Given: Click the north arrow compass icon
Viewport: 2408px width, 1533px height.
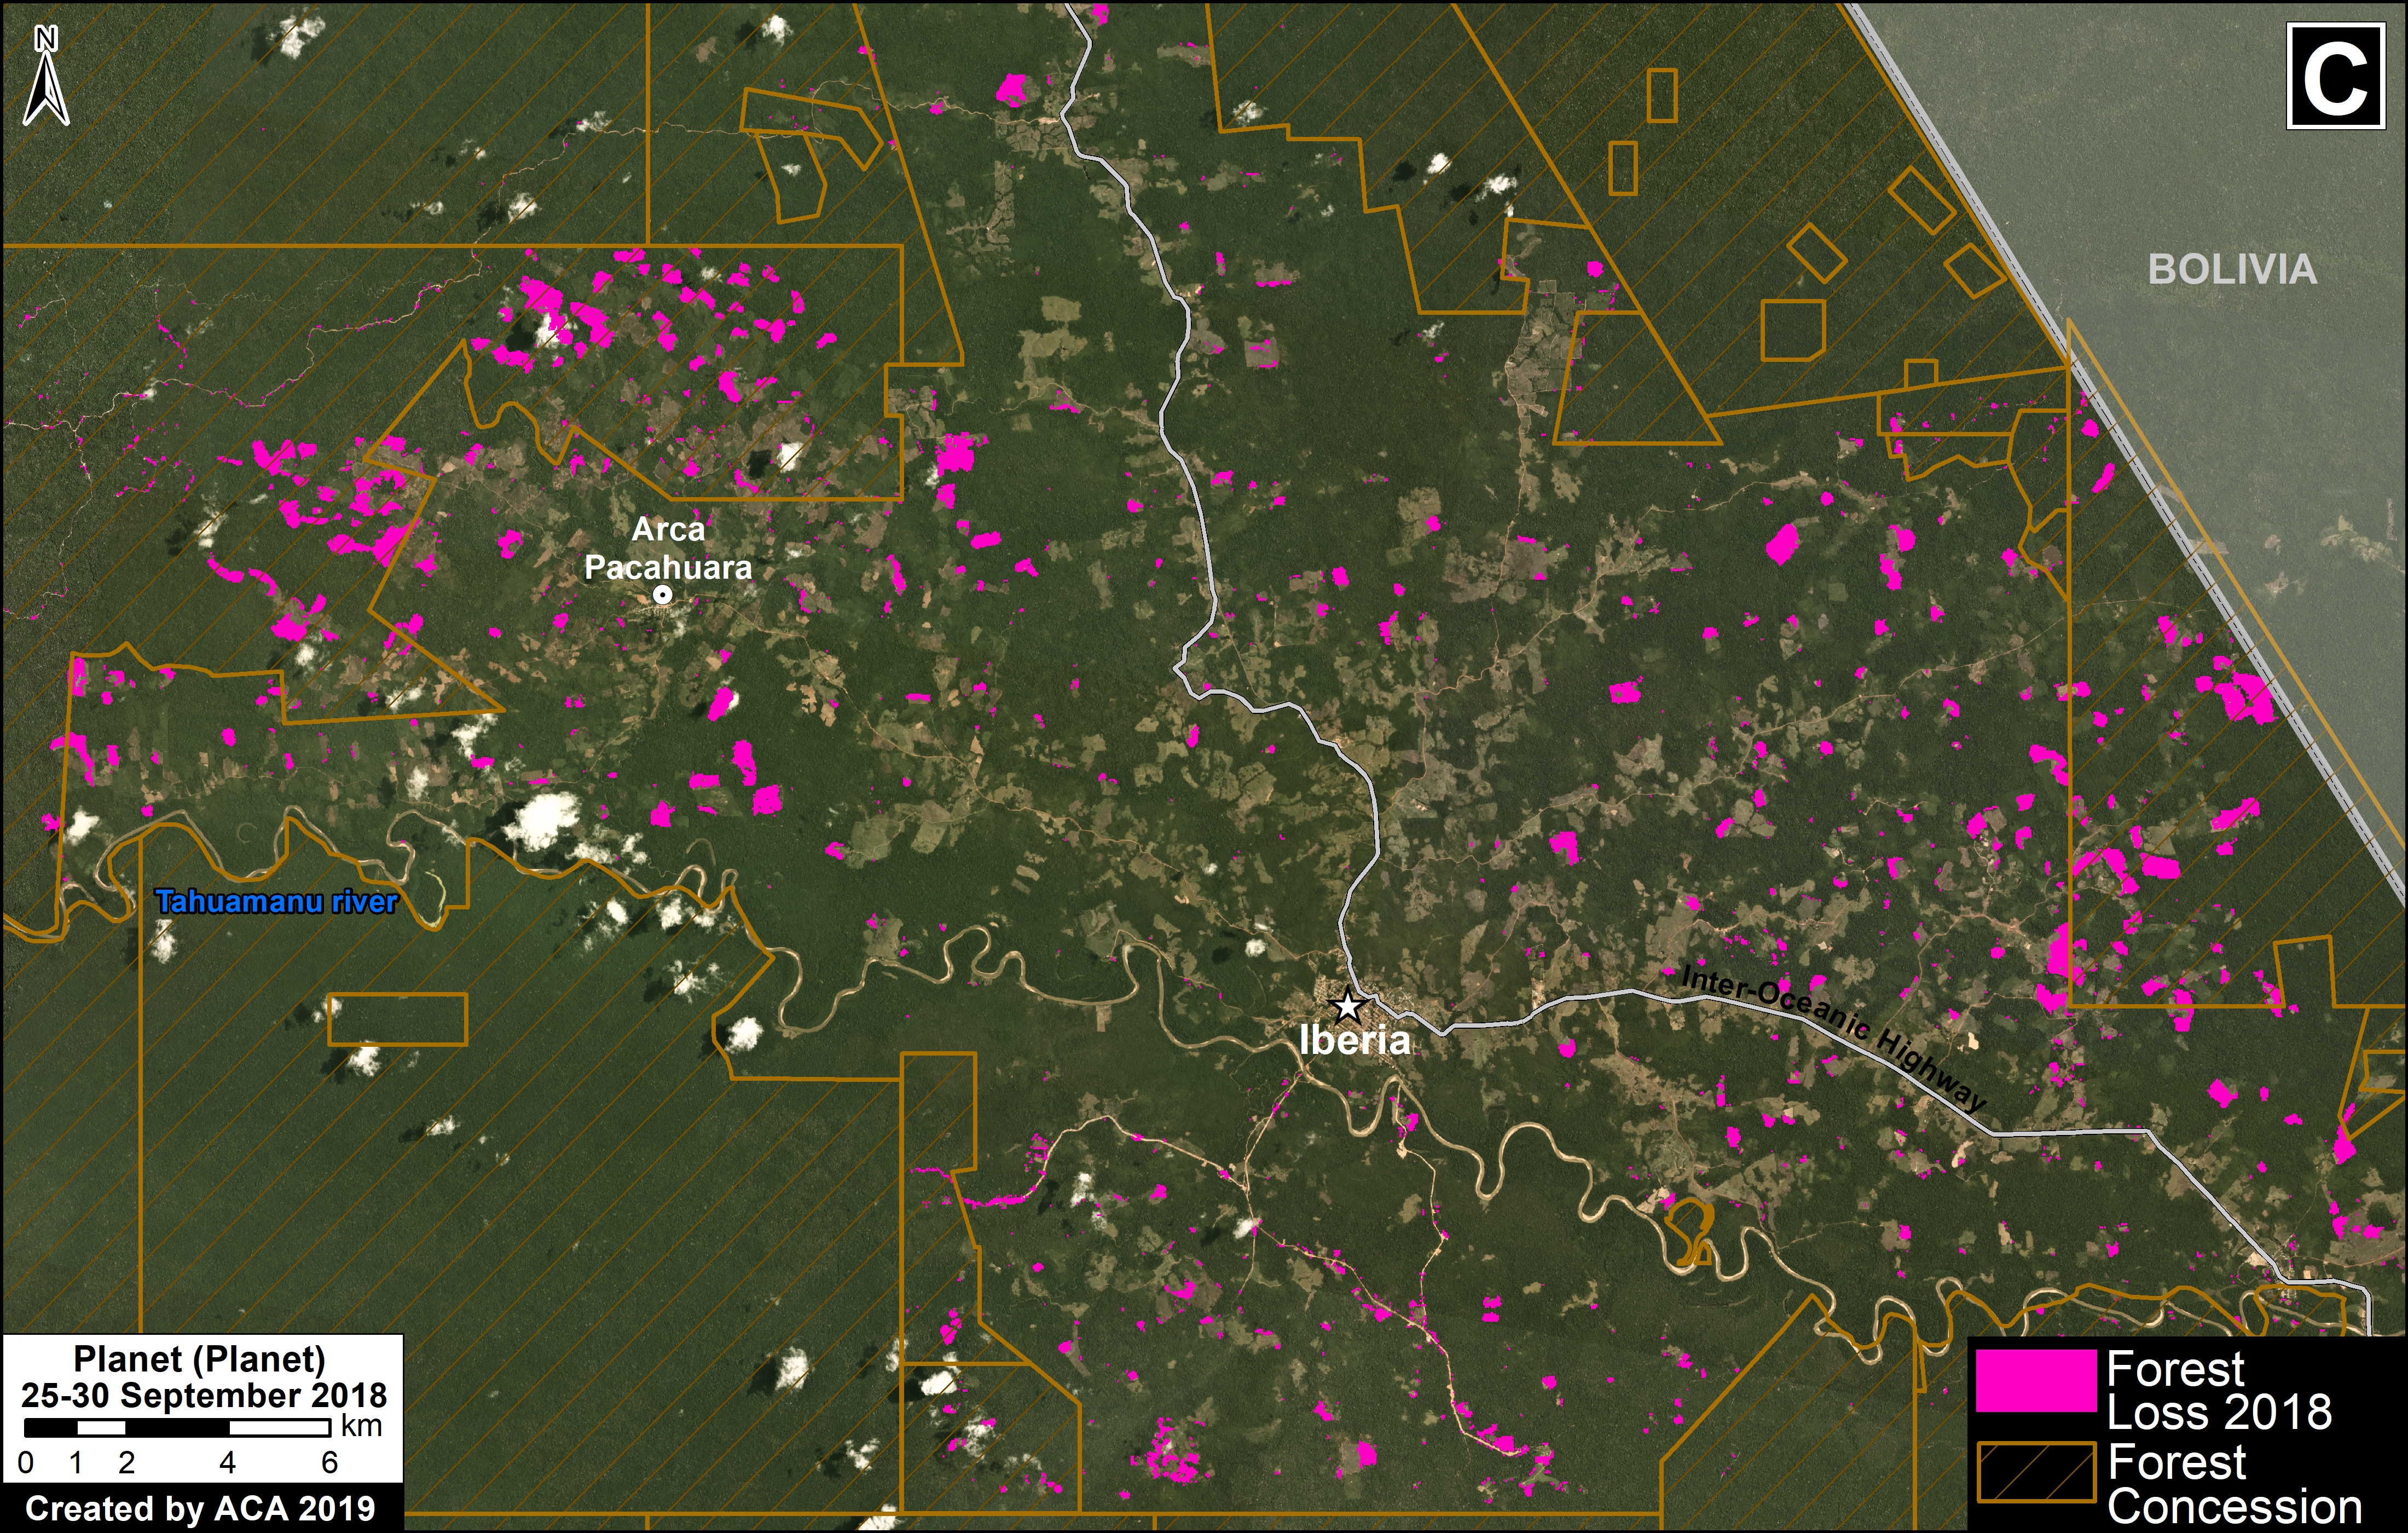Looking at the screenshot, I should coord(46,76).
